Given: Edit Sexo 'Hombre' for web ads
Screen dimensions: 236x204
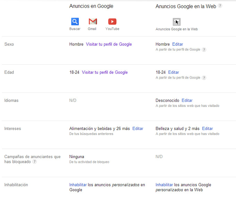Looking at the screenshot, I should coord(177,44).
